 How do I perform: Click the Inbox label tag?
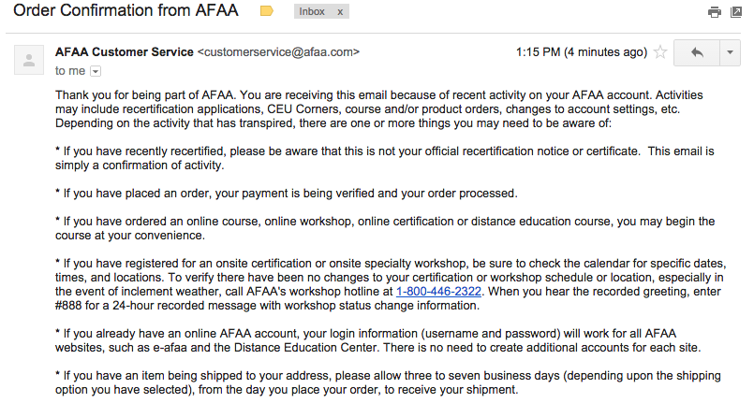click(313, 12)
